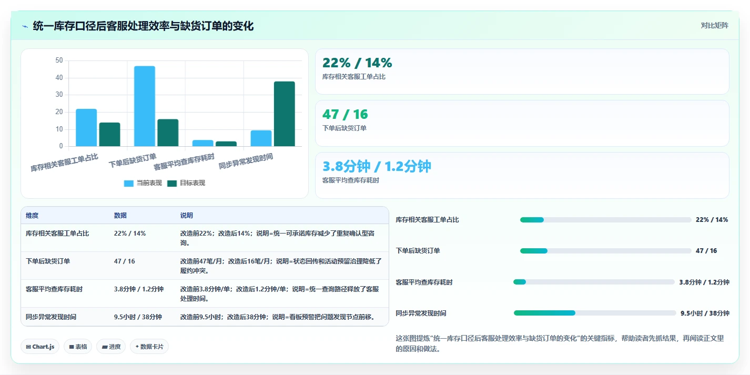Click table cell 22% / 14%

tap(130, 233)
